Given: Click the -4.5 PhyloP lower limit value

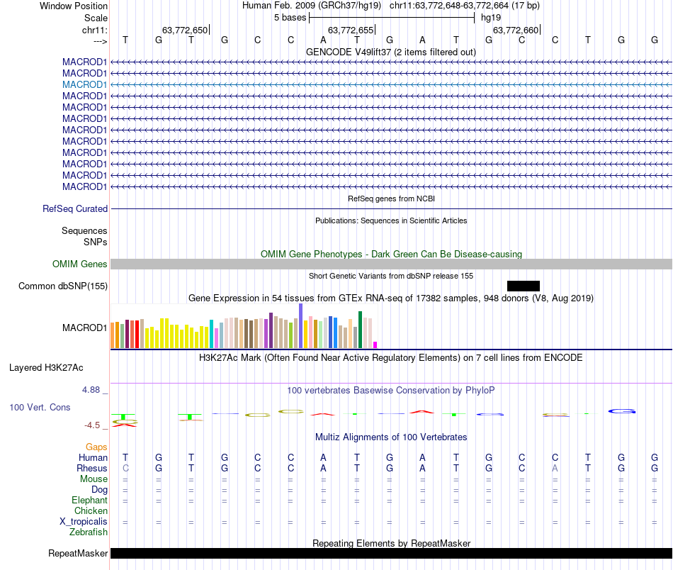Looking at the screenshot, I should tap(92, 425).
